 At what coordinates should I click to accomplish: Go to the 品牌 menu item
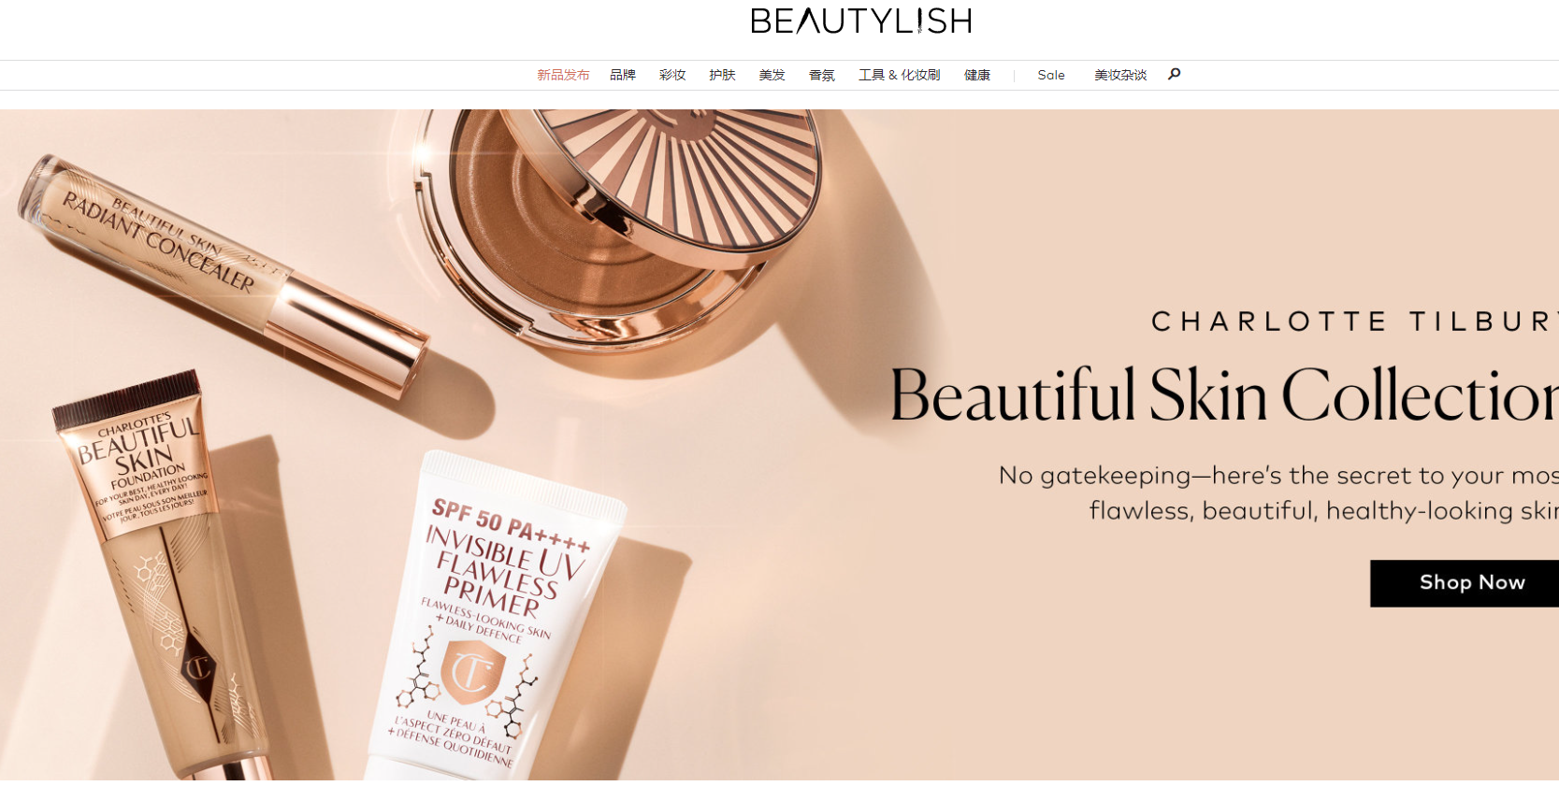[x=623, y=75]
